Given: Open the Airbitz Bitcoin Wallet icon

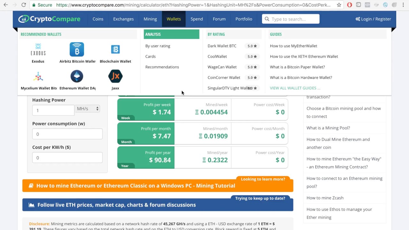Looking at the screenshot, I should click(77, 50).
